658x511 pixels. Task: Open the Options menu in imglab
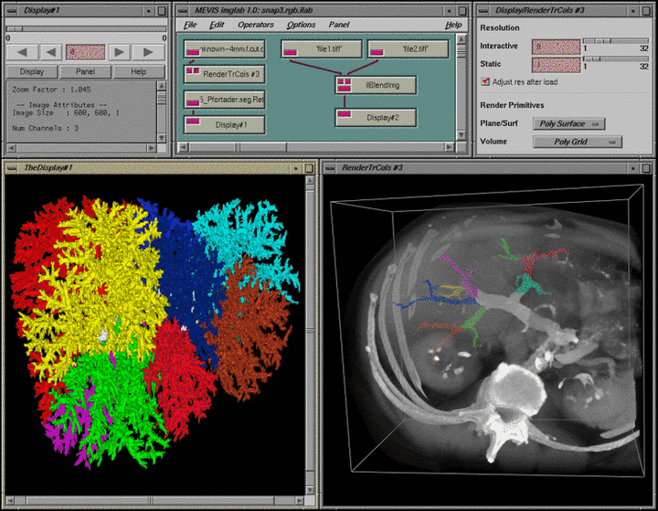pyautogui.click(x=302, y=25)
